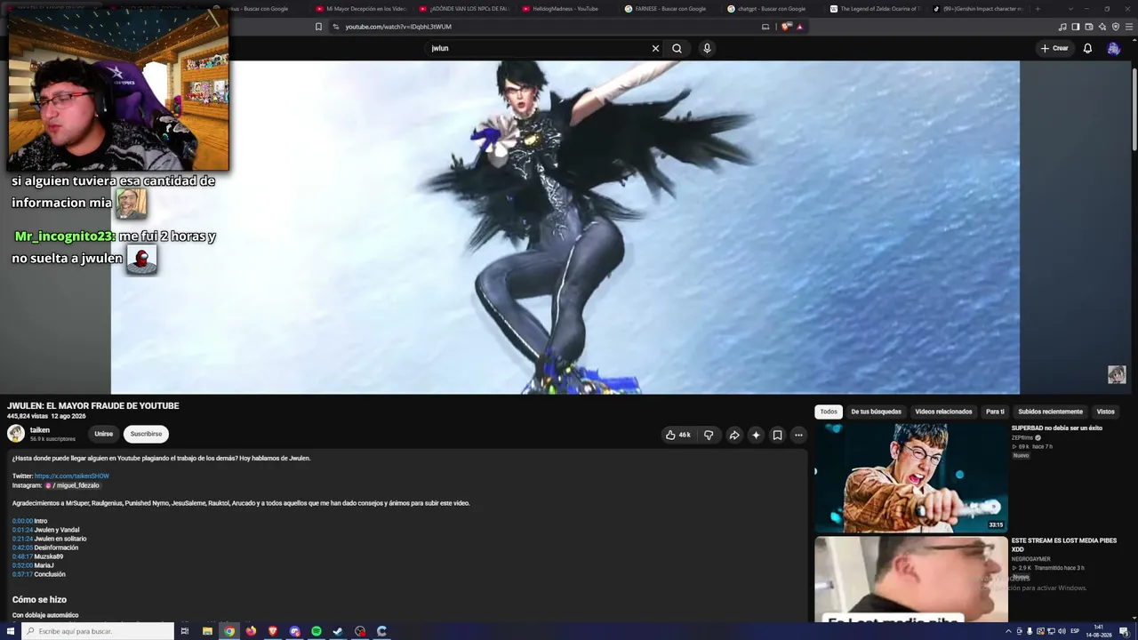Click the YouTube search input field
The height and width of the screenshot is (640, 1138).
pos(538,48)
